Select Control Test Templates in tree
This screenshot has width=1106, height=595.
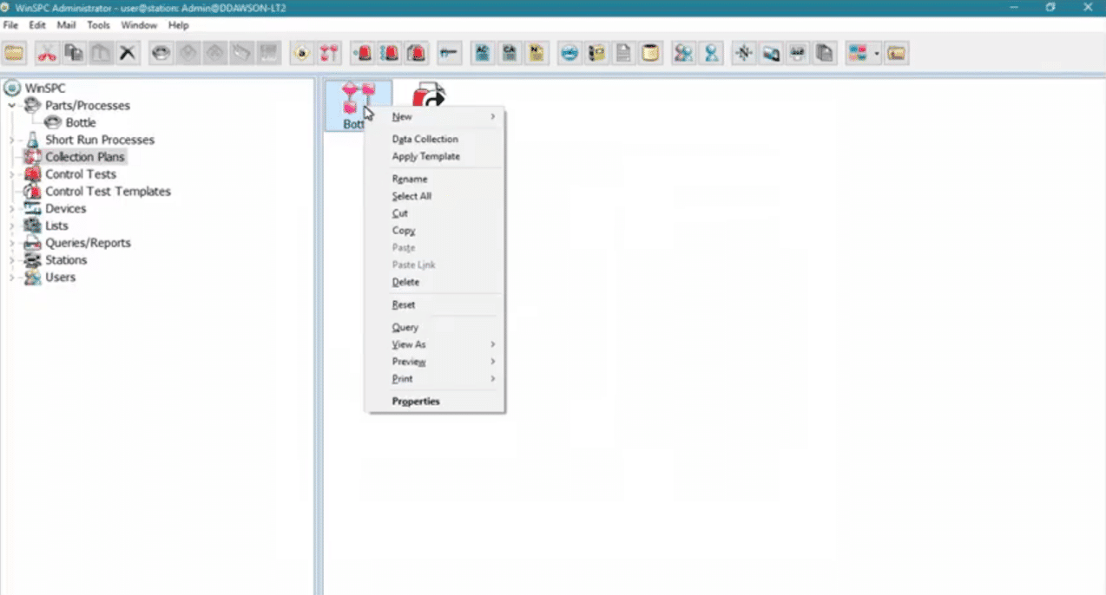point(108,191)
